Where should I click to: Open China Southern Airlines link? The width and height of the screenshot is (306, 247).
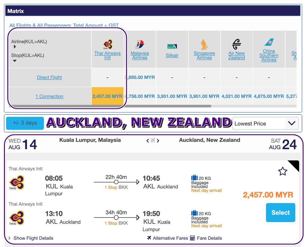(269, 55)
